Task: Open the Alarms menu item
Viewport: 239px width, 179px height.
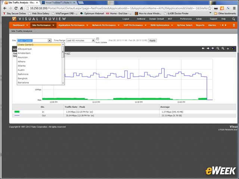Action: pos(212,25)
